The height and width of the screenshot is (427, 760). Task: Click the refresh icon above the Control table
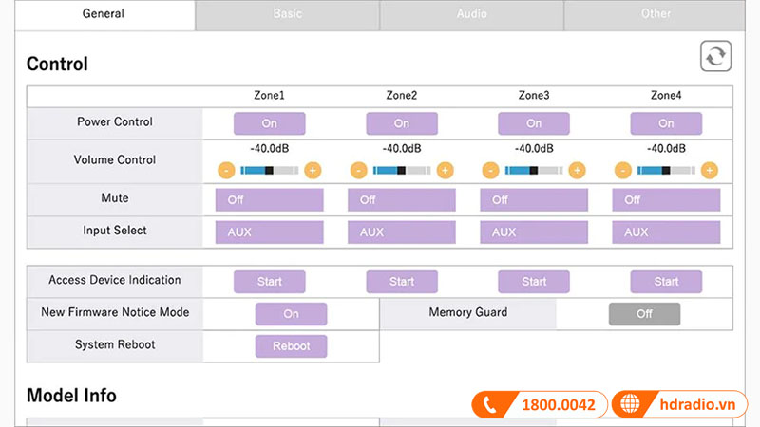tap(716, 56)
